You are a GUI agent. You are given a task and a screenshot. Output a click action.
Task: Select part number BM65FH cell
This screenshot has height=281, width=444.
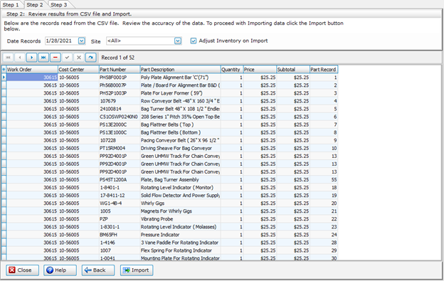[x=120, y=235]
